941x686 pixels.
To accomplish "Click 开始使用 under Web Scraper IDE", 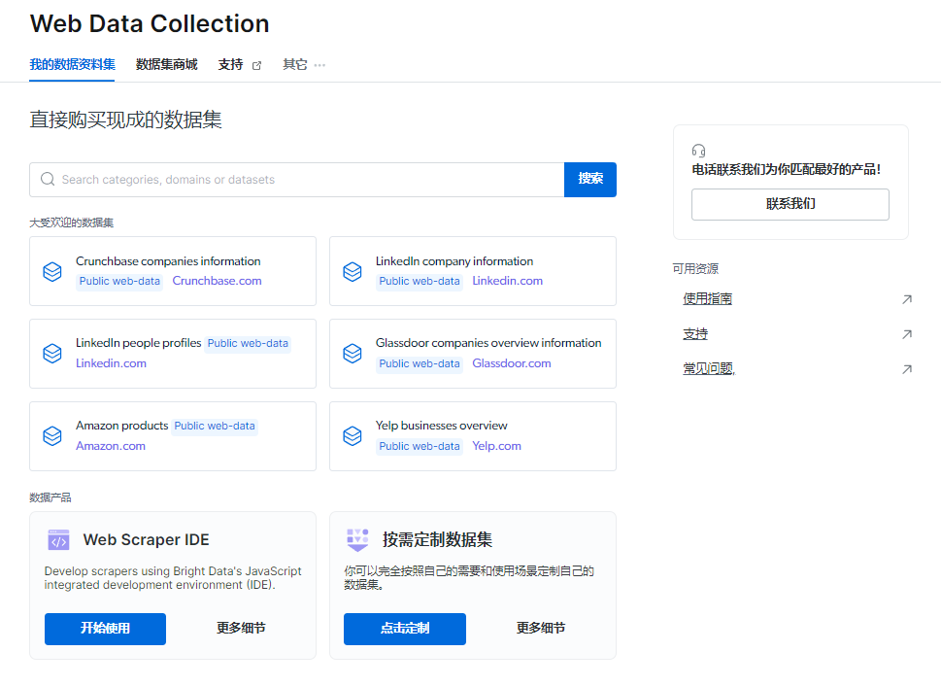I will click(x=104, y=629).
